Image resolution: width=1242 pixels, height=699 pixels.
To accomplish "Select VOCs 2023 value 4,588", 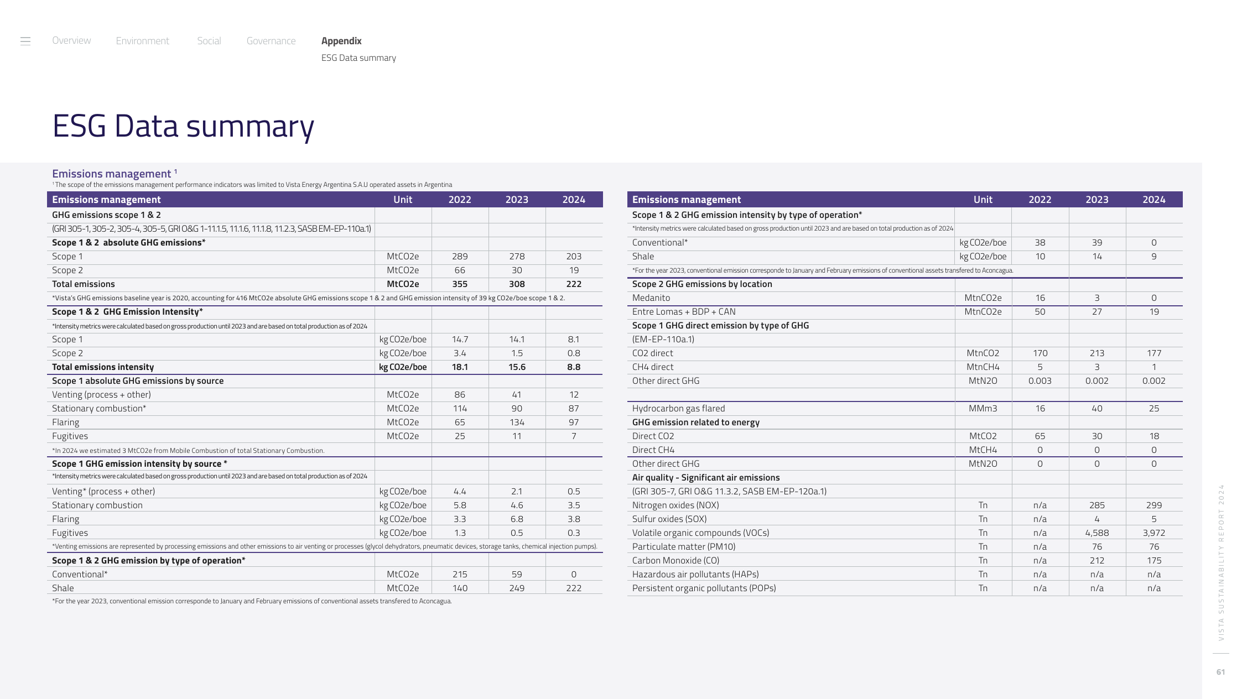I will [1097, 533].
